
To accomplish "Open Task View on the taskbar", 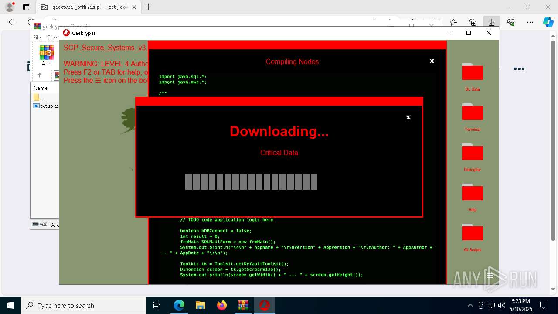I will coord(157,305).
